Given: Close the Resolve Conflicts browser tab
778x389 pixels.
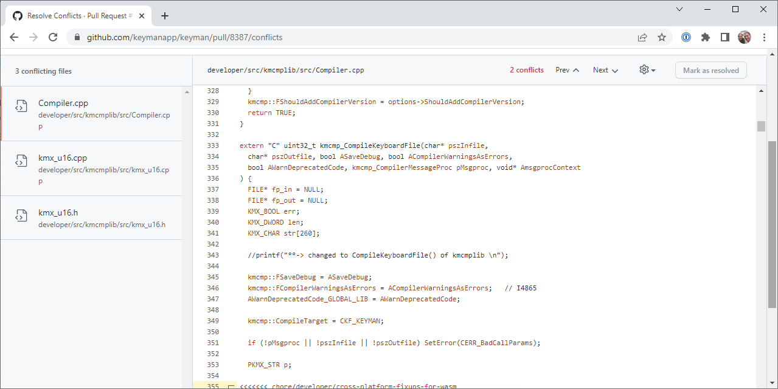Looking at the screenshot, I should pyautogui.click(x=141, y=16).
